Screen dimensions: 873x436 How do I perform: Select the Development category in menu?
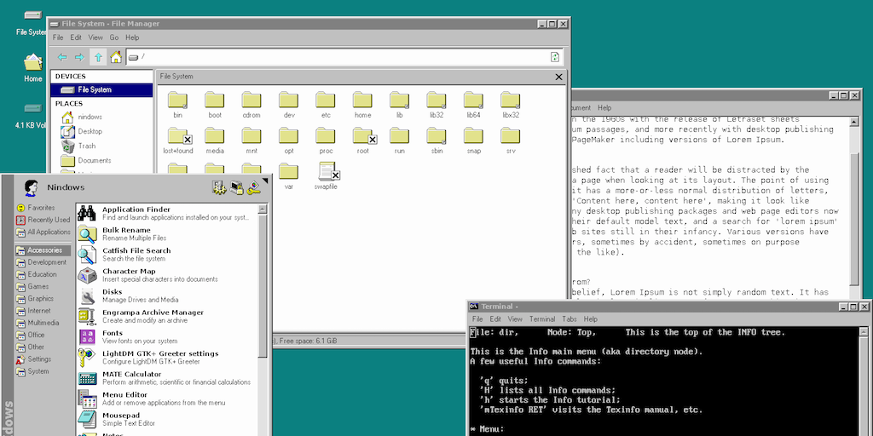click(x=46, y=262)
